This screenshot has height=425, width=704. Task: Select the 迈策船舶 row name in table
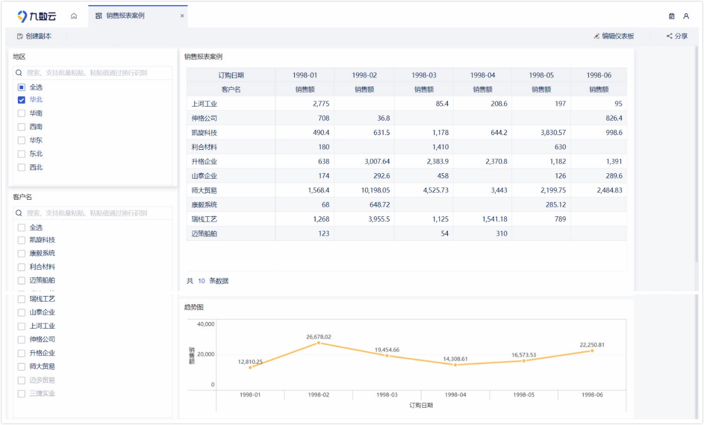pos(204,234)
